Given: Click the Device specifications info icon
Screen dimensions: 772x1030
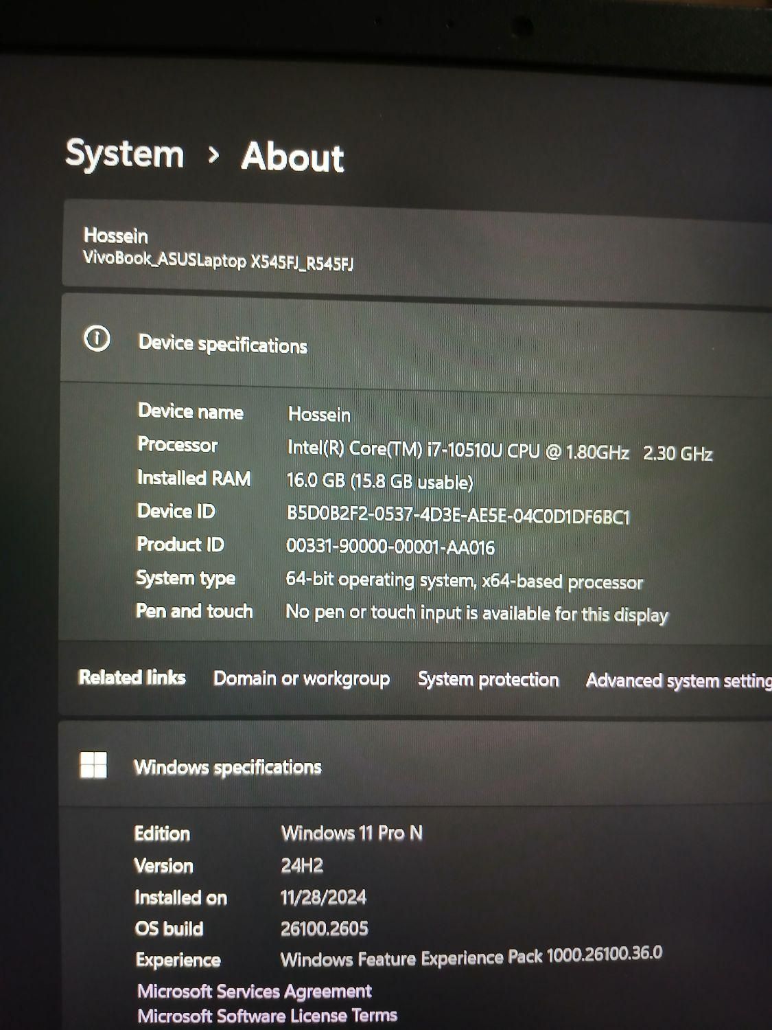Looking at the screenshot, I should coord(97,339).
